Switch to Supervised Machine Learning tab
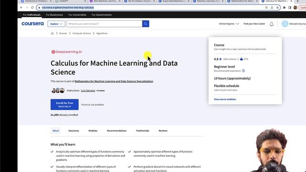 point(174,1)
